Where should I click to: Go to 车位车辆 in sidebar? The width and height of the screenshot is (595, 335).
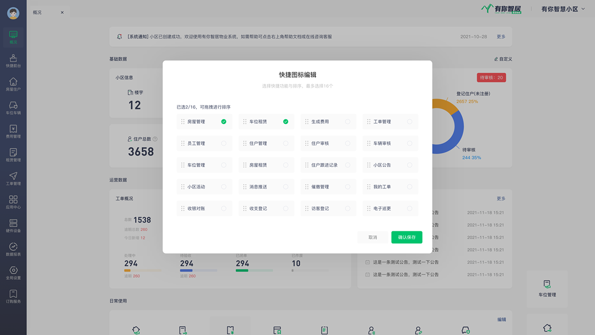pos(13,108)
